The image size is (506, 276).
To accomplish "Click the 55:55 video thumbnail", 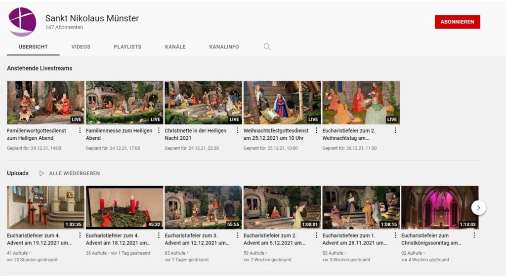I will click(x=203, y=207).
